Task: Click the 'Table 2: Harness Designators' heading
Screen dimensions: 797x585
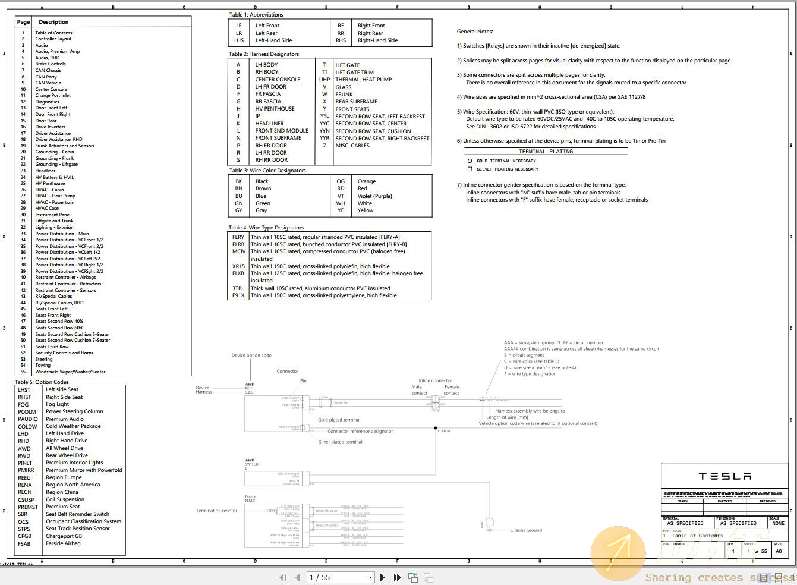Action: [264, 54]
